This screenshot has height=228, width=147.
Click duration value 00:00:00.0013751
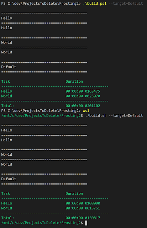(x=83, y=208)
